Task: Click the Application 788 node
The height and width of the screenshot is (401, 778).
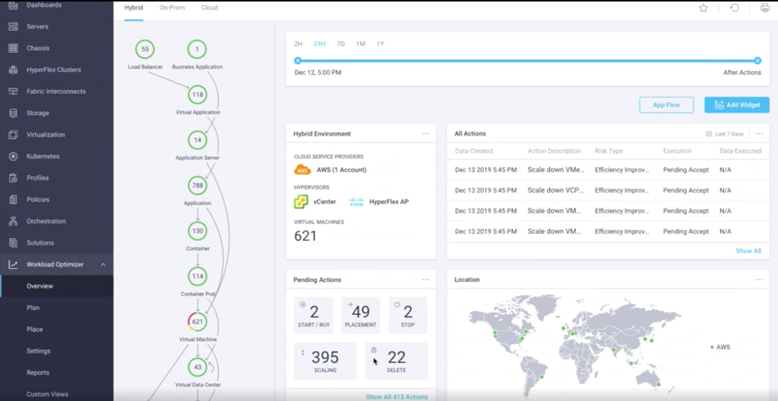Action: (x=197, y=186)
